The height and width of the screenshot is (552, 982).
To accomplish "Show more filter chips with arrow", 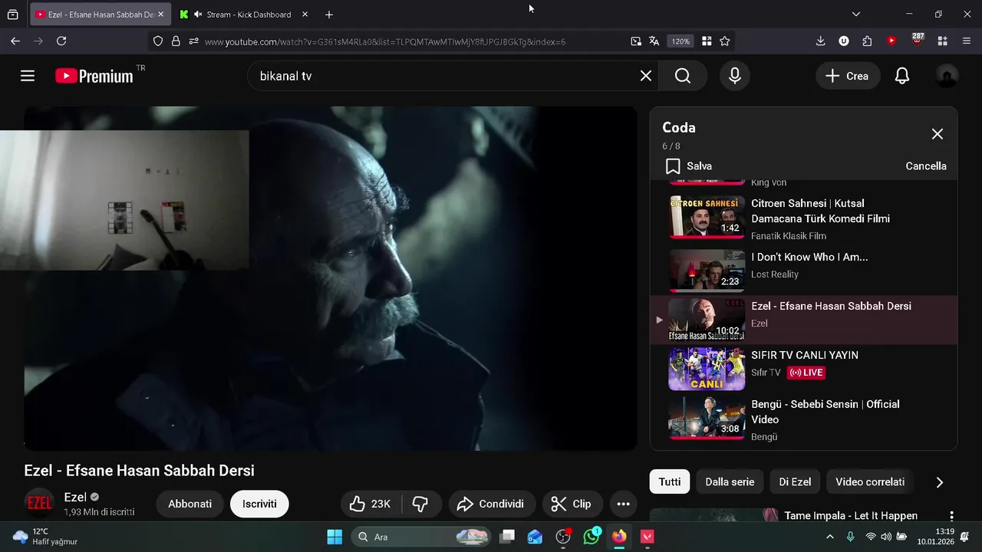I will 939,482.
